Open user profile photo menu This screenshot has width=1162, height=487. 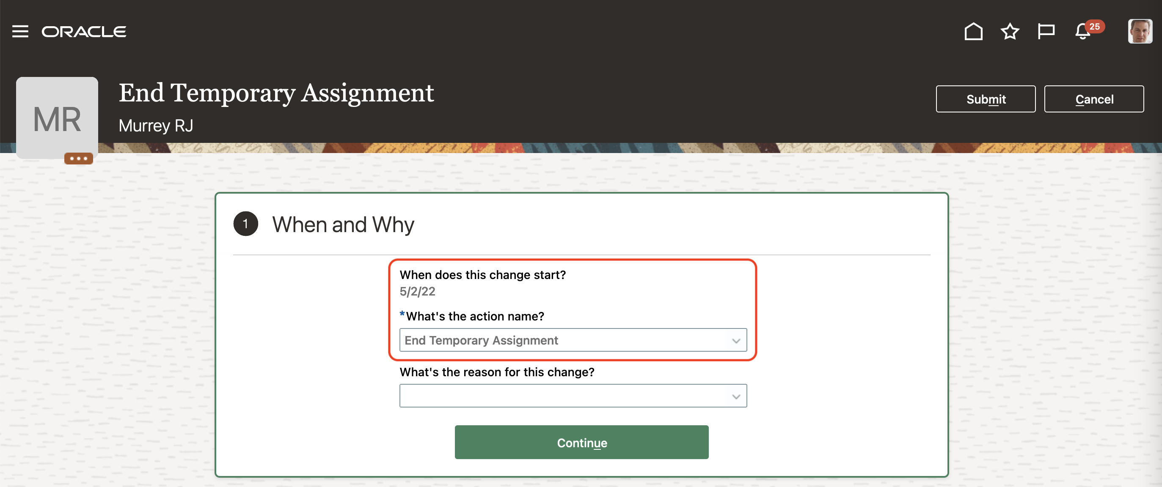(x=1140, y=32)
